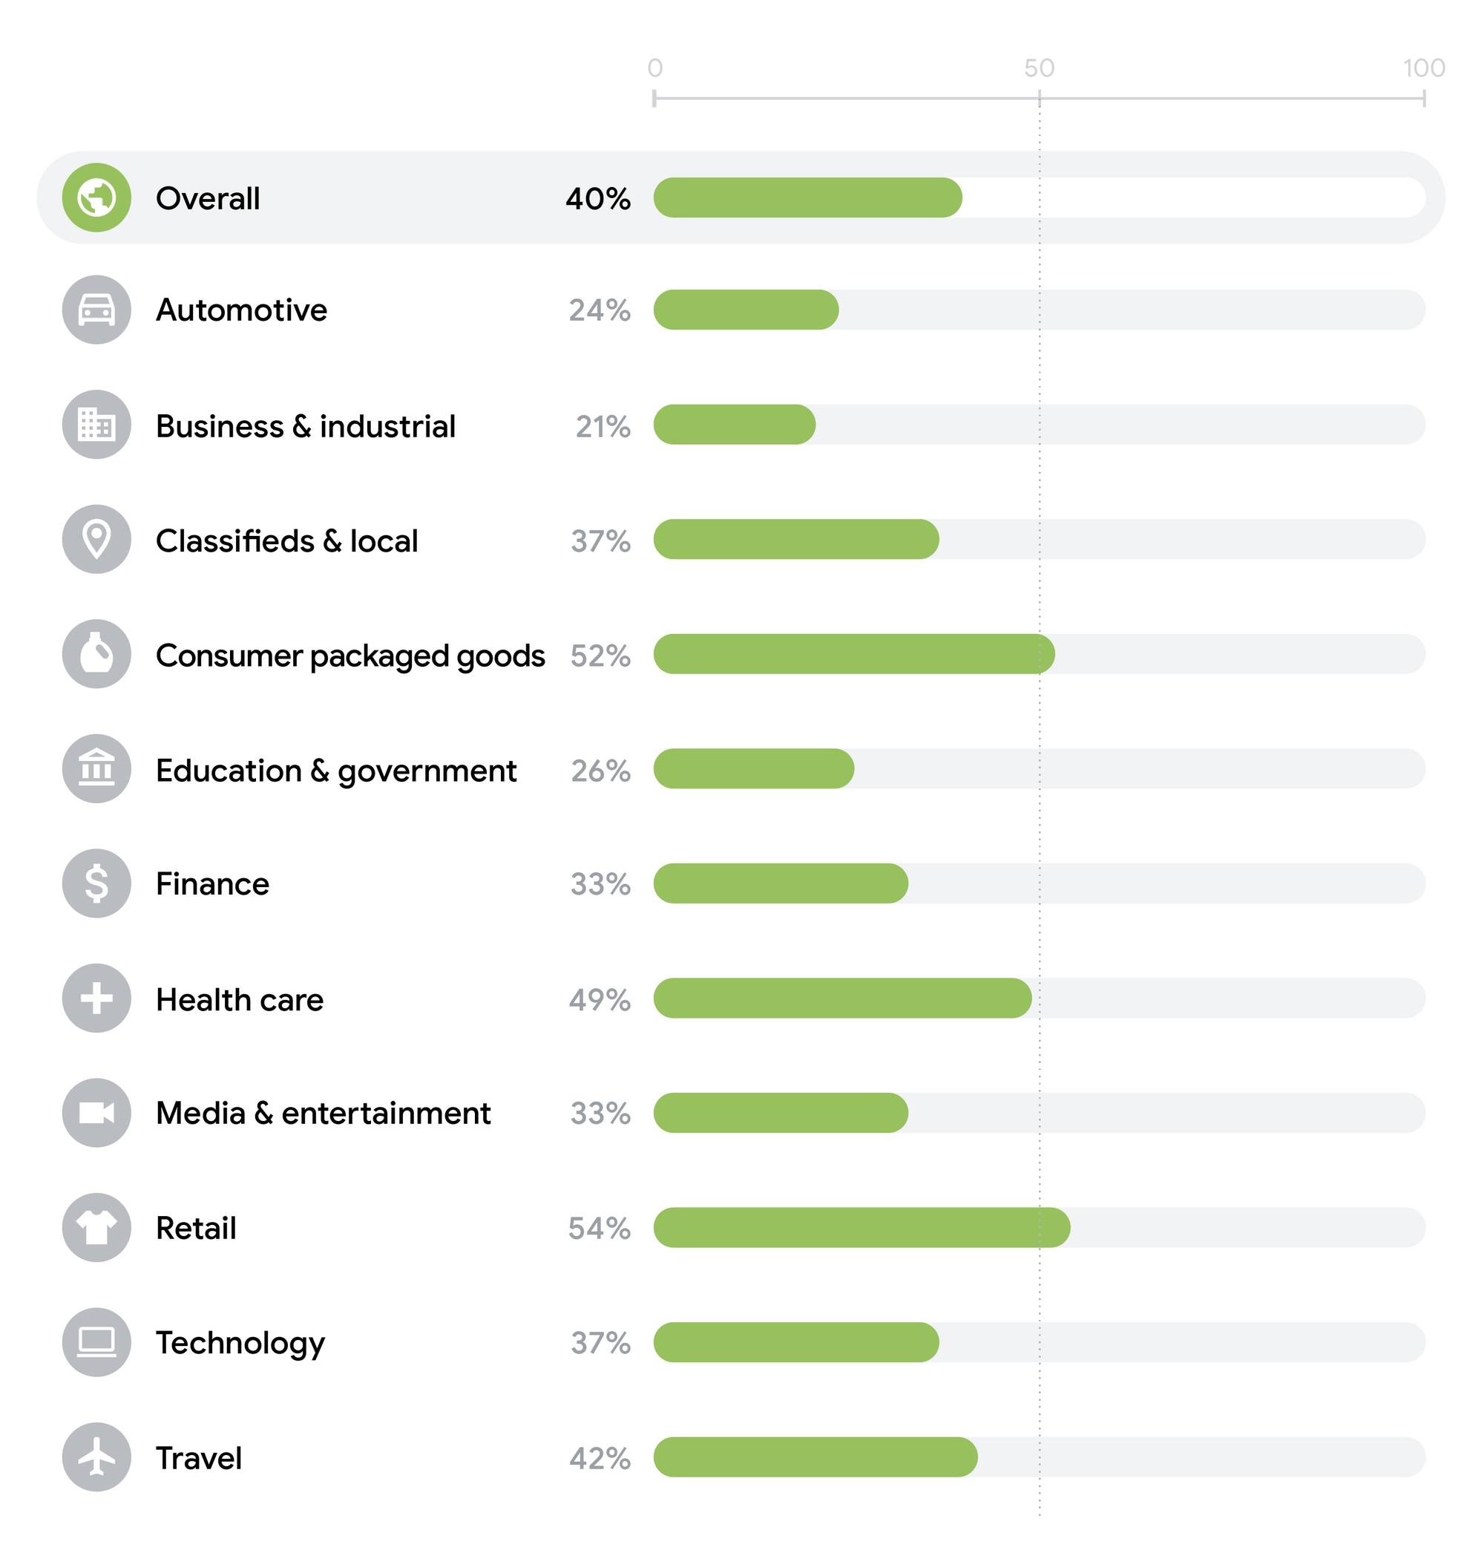
Task: Select the Consumer packaged goods label
Action: [349, 656]
